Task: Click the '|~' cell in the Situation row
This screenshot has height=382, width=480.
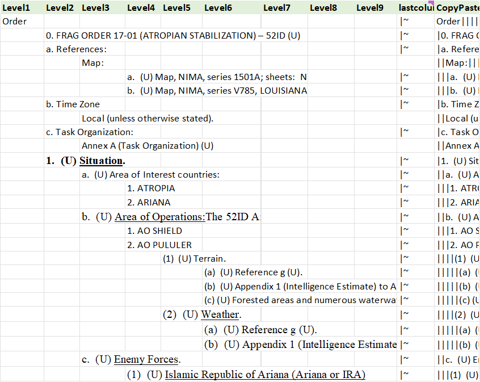Action: [x=416, y=161]
